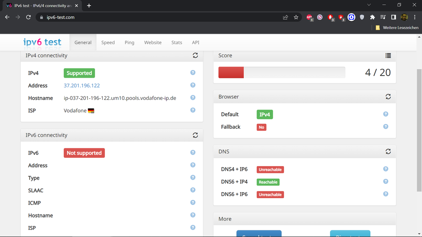Refresh the IPv6 connectivity panel
This screenshot has width=422, height=237.
coord(195,135)
